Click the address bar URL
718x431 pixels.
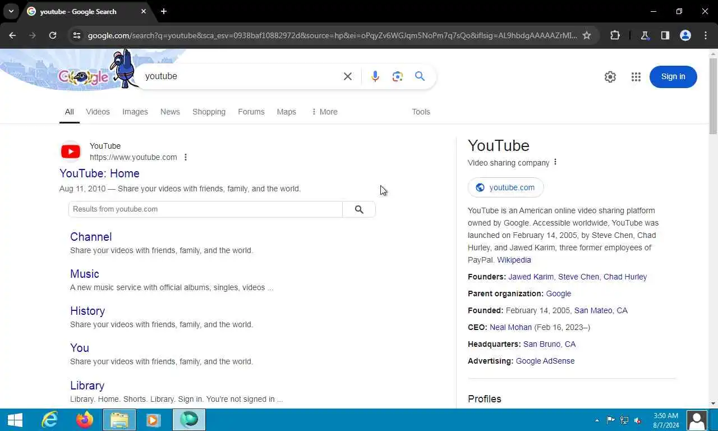tap(332, 35)
